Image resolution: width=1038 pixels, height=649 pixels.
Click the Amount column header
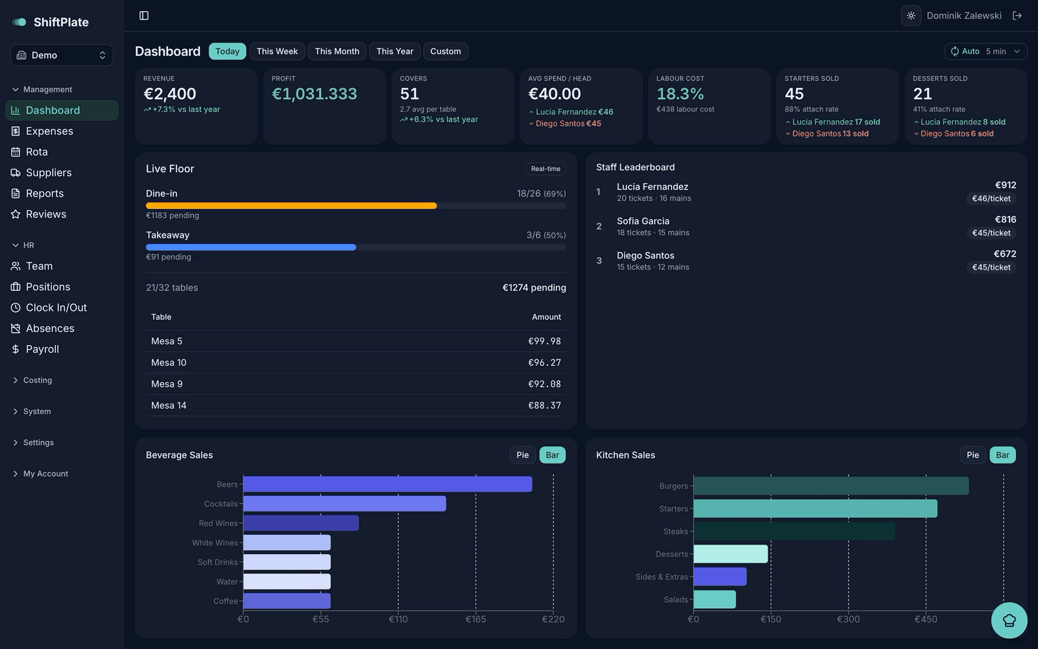pos(546,317)
